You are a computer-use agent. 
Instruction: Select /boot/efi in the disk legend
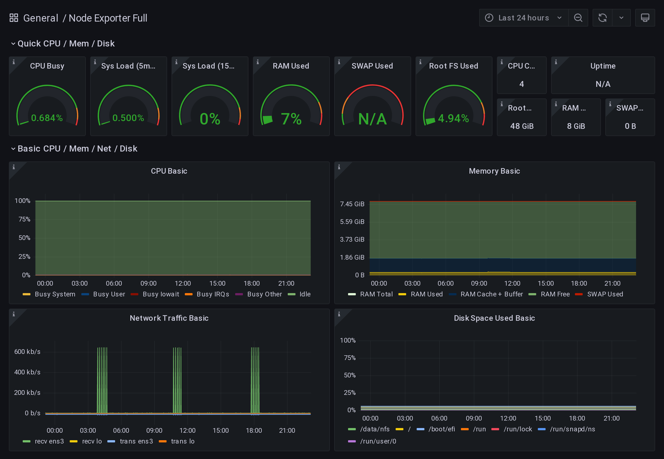(x=442, y=429)
